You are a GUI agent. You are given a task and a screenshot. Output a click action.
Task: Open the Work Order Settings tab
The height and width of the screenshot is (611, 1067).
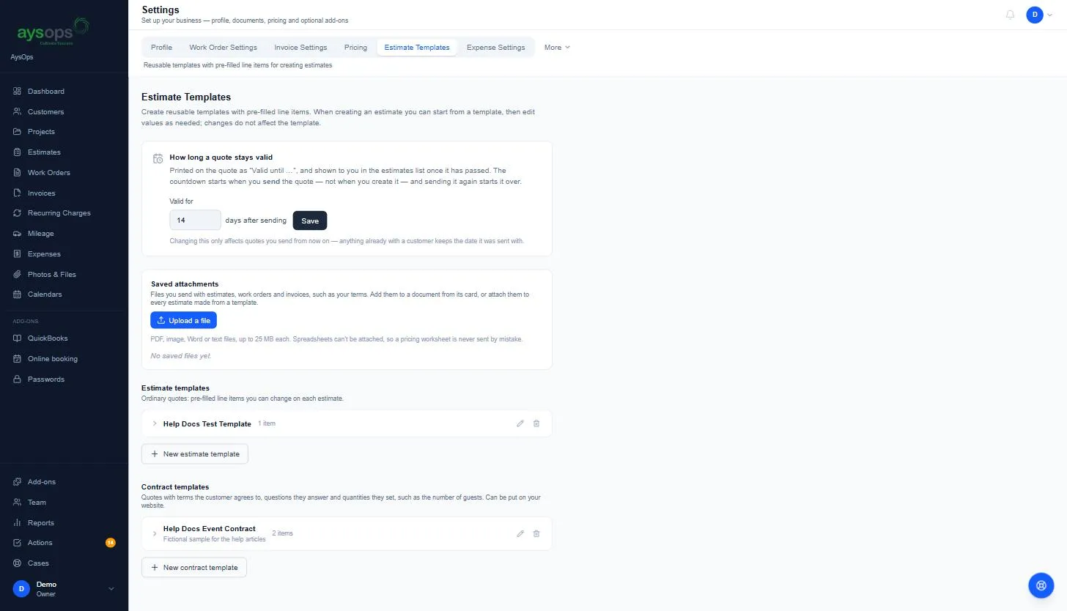point(224,48)
